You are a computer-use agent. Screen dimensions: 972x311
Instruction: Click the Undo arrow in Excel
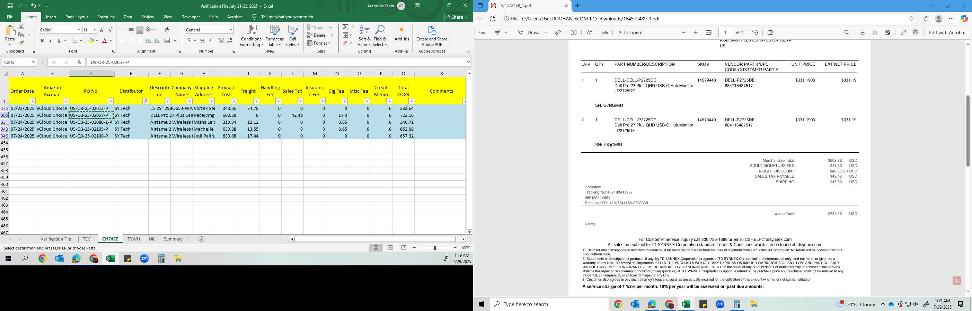coord(34,6)
